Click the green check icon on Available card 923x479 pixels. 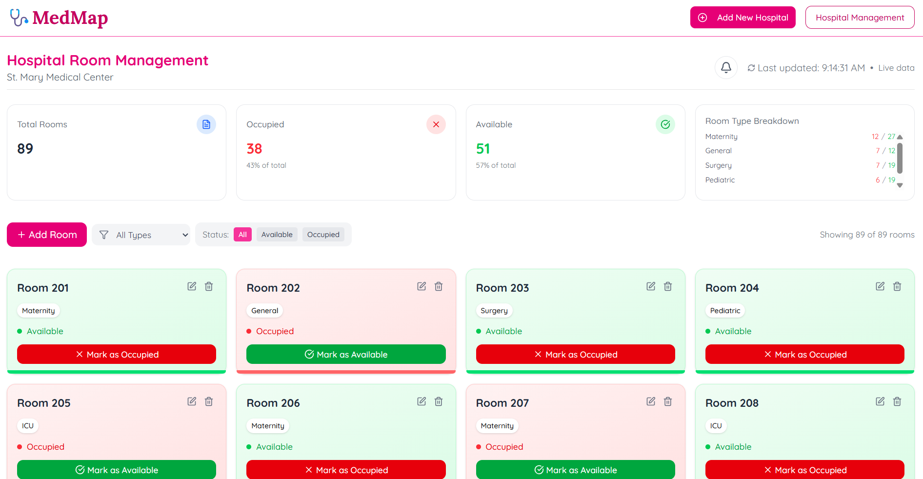point(665,124)
